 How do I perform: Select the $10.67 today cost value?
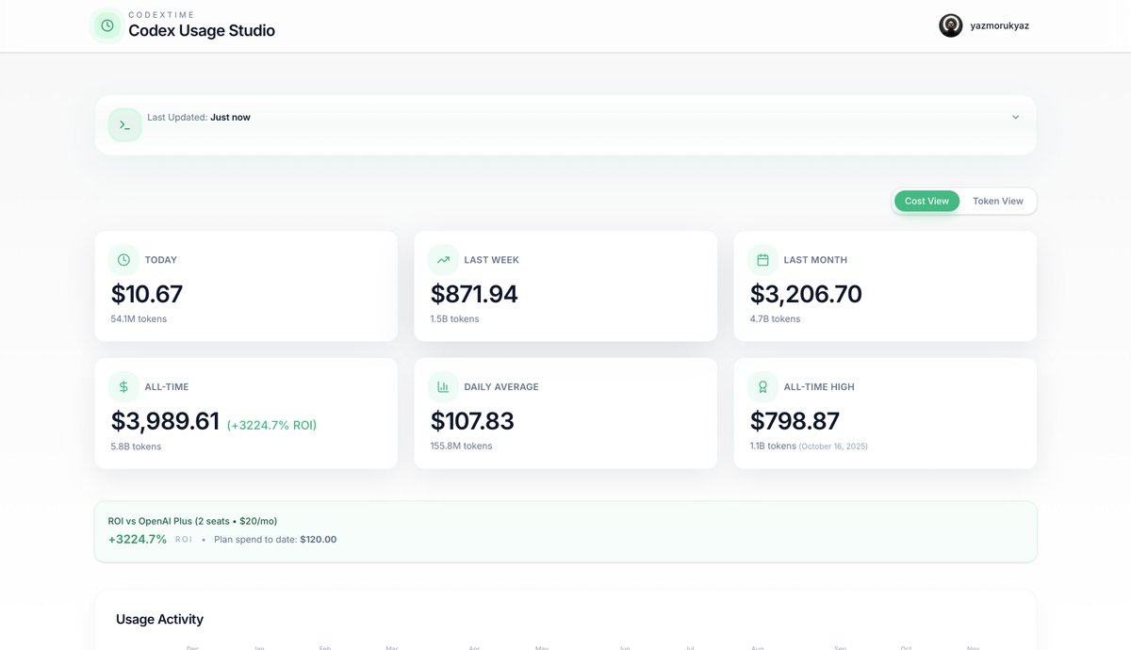147,294
